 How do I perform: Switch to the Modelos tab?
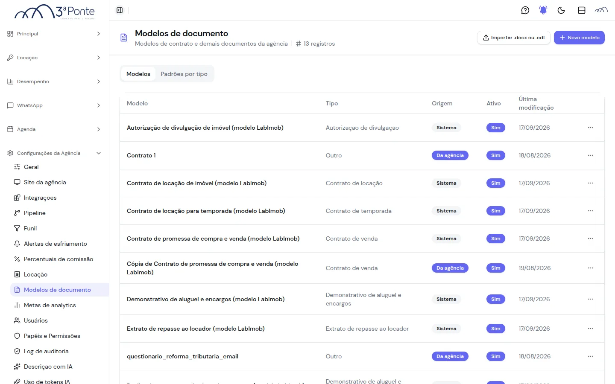pyautogui.click(x=138, y=74)
